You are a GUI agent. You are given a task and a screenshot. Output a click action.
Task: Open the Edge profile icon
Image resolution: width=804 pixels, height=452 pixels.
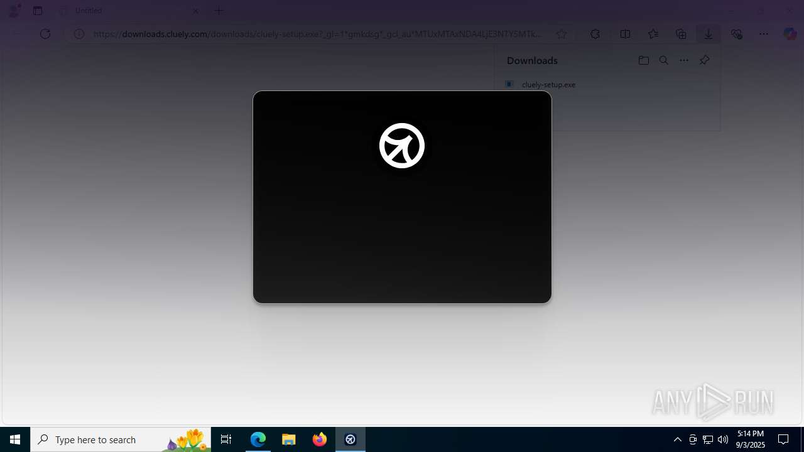[14, 11]
